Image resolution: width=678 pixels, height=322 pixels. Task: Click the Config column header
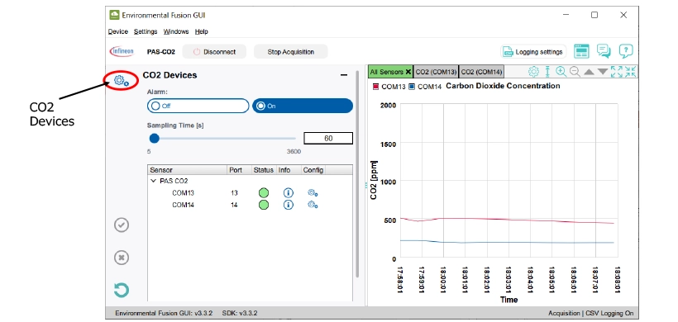click(x=313, y=170)
